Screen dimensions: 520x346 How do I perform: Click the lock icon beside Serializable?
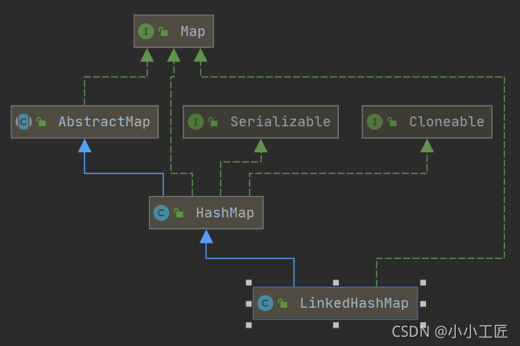pos(213,122)
